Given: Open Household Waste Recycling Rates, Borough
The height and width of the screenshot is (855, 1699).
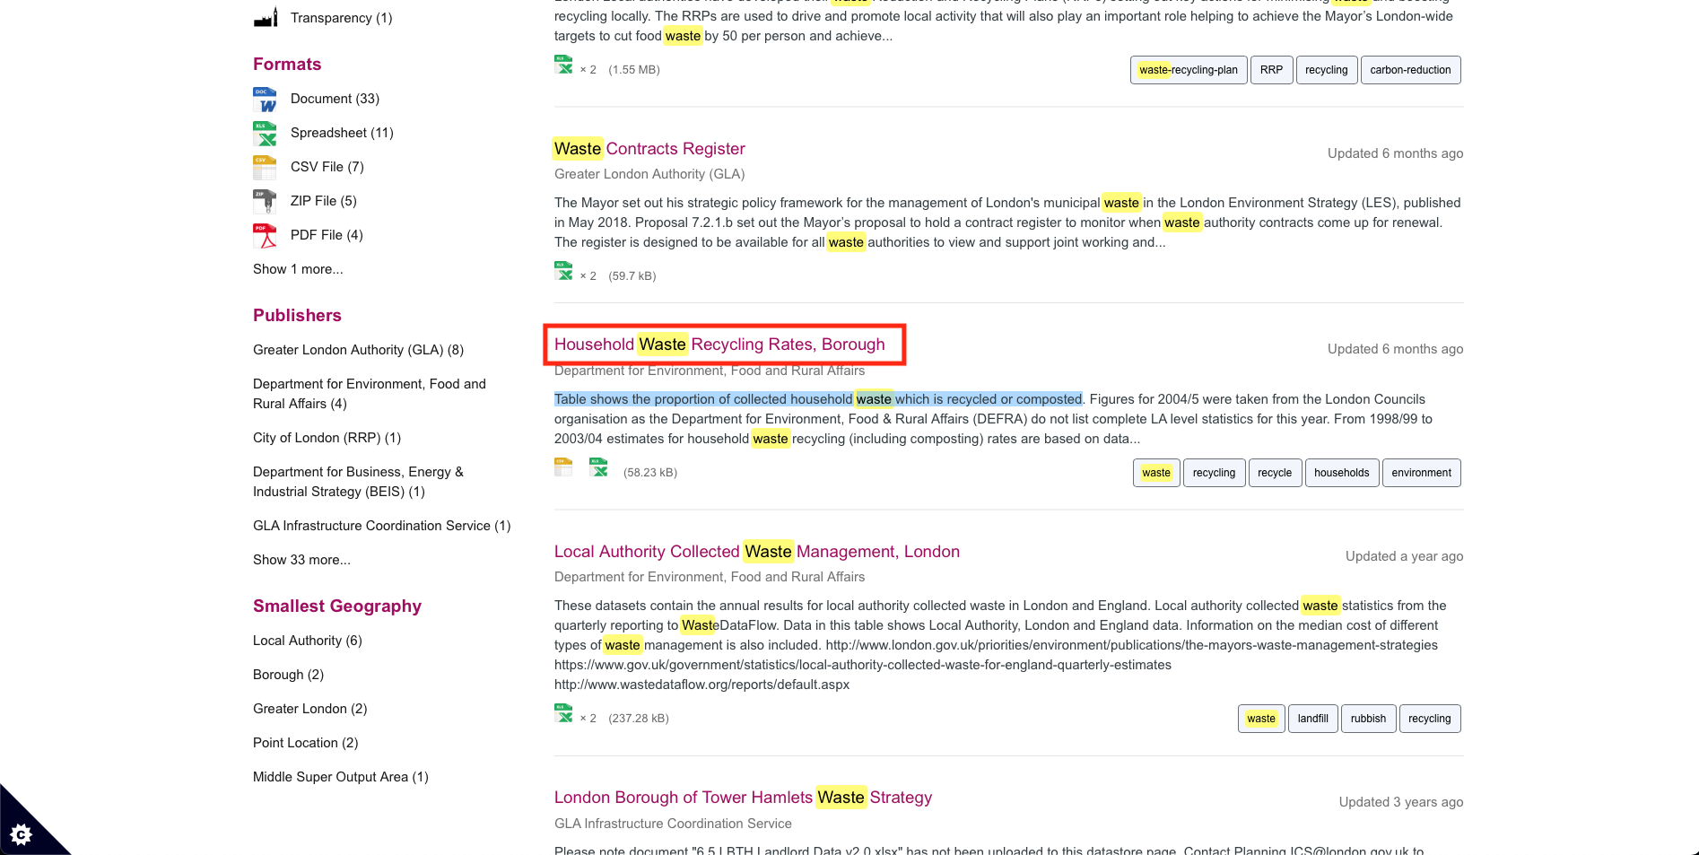Looking at the screenshot, I should point(719,345).
